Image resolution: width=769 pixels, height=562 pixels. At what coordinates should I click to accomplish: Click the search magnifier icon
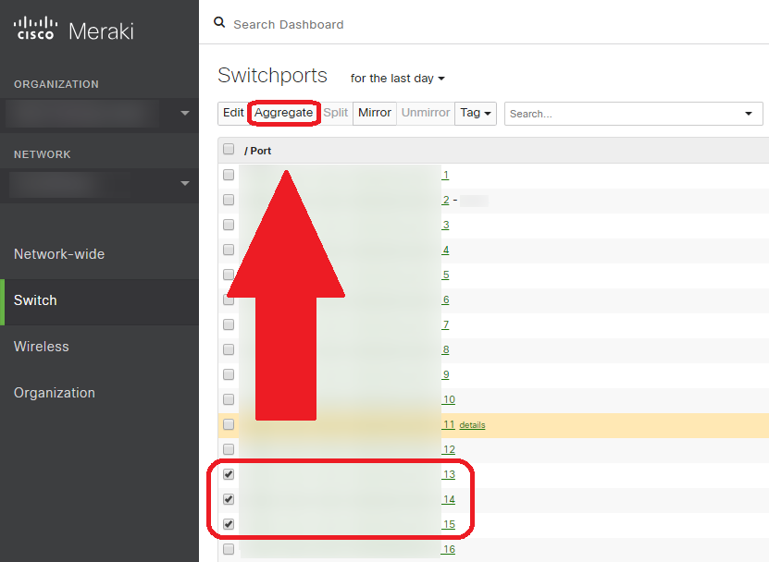pos(219,22)
